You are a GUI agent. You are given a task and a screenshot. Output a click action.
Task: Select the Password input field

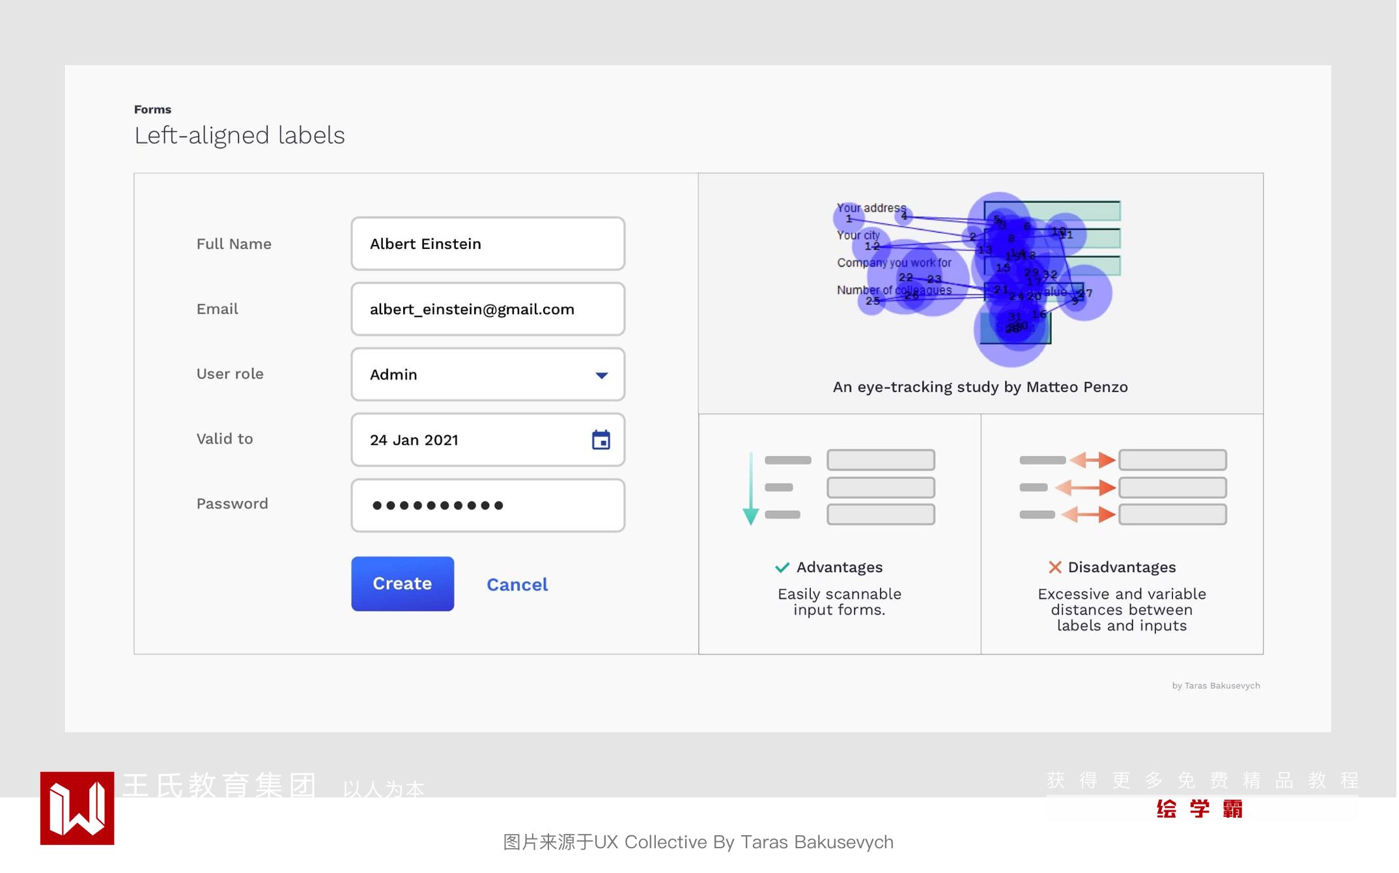click(x=488, y=506)
